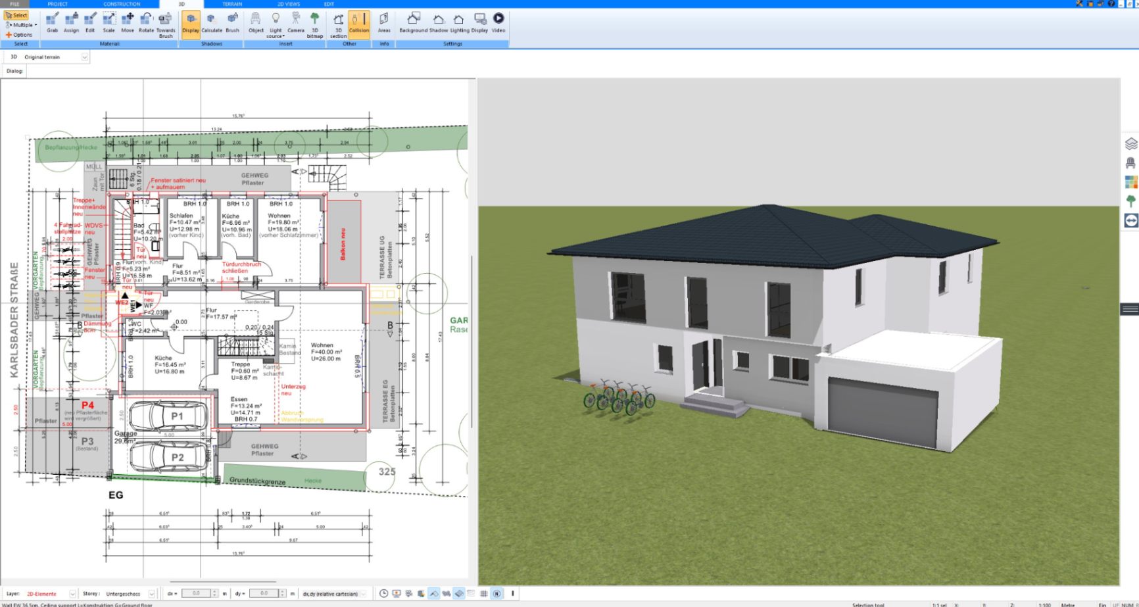The height and width of the screenshot is (607, 1139).
Task: Open the settings Display icon
Action: pos(480,22)
